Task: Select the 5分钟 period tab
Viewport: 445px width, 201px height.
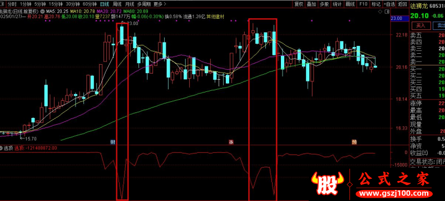Action: pyautogui.click(x=39, y=4)
